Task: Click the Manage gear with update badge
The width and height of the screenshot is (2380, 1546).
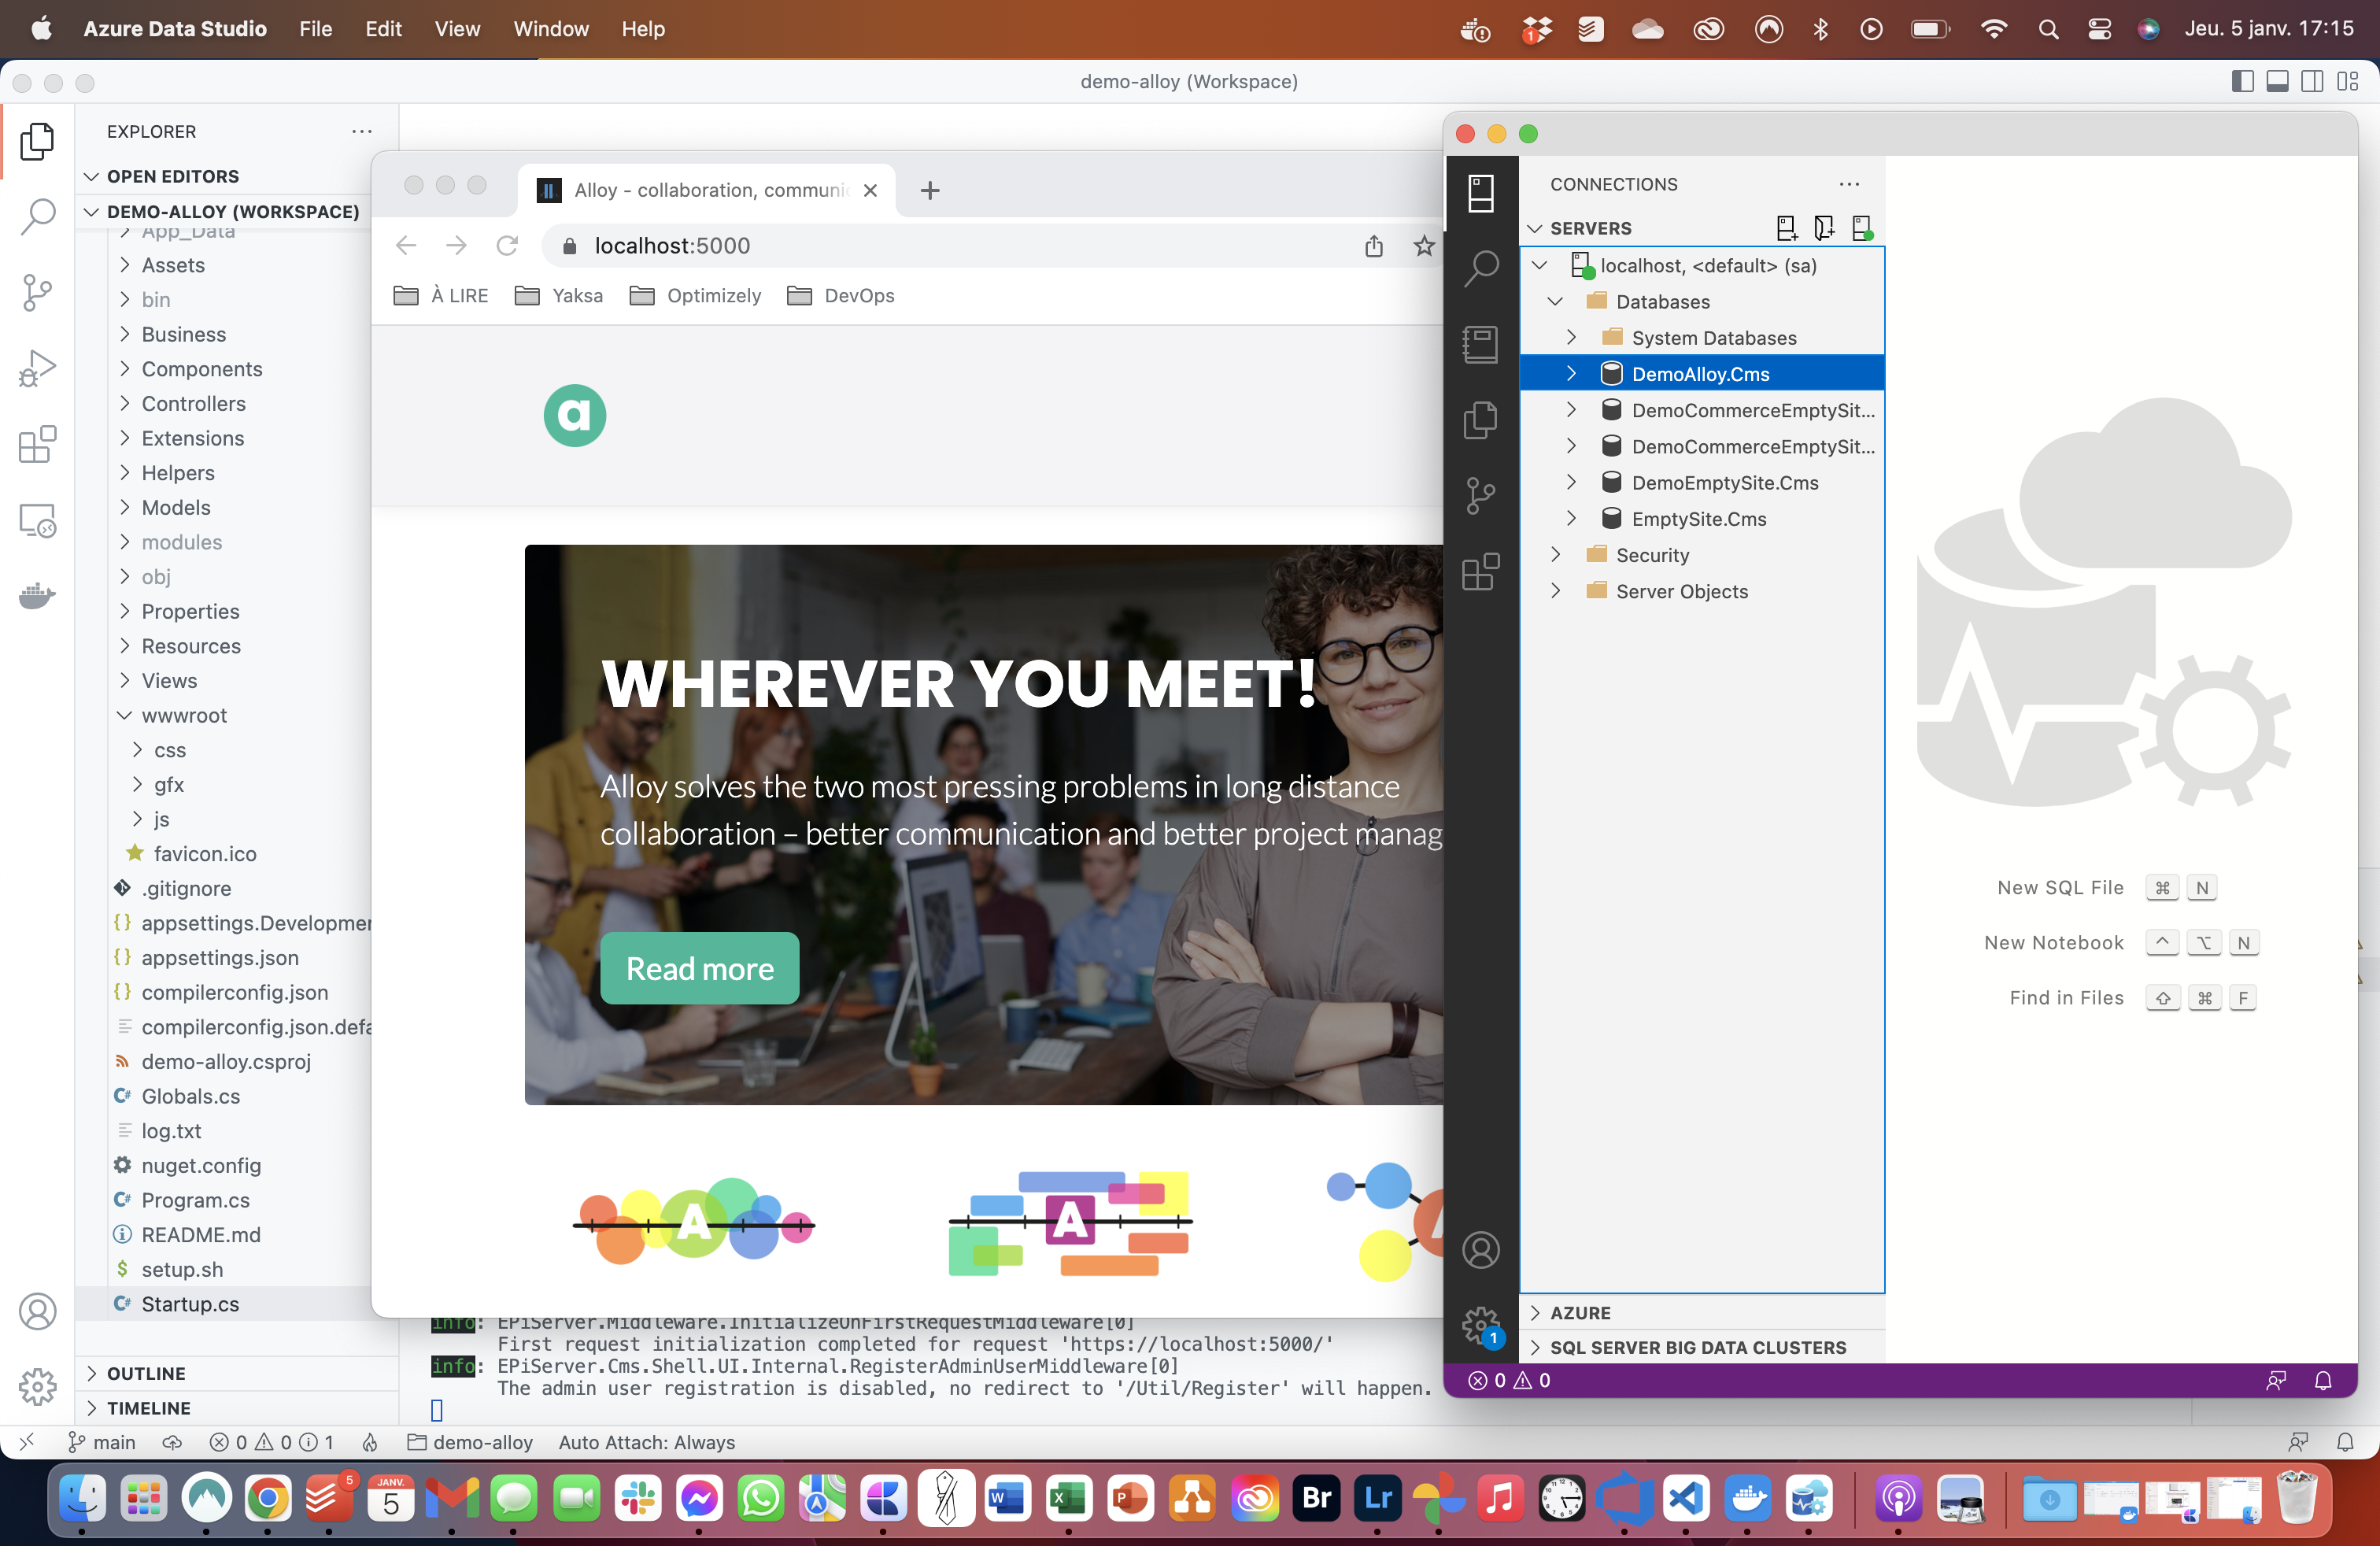Action: tap(1480, 1327)
